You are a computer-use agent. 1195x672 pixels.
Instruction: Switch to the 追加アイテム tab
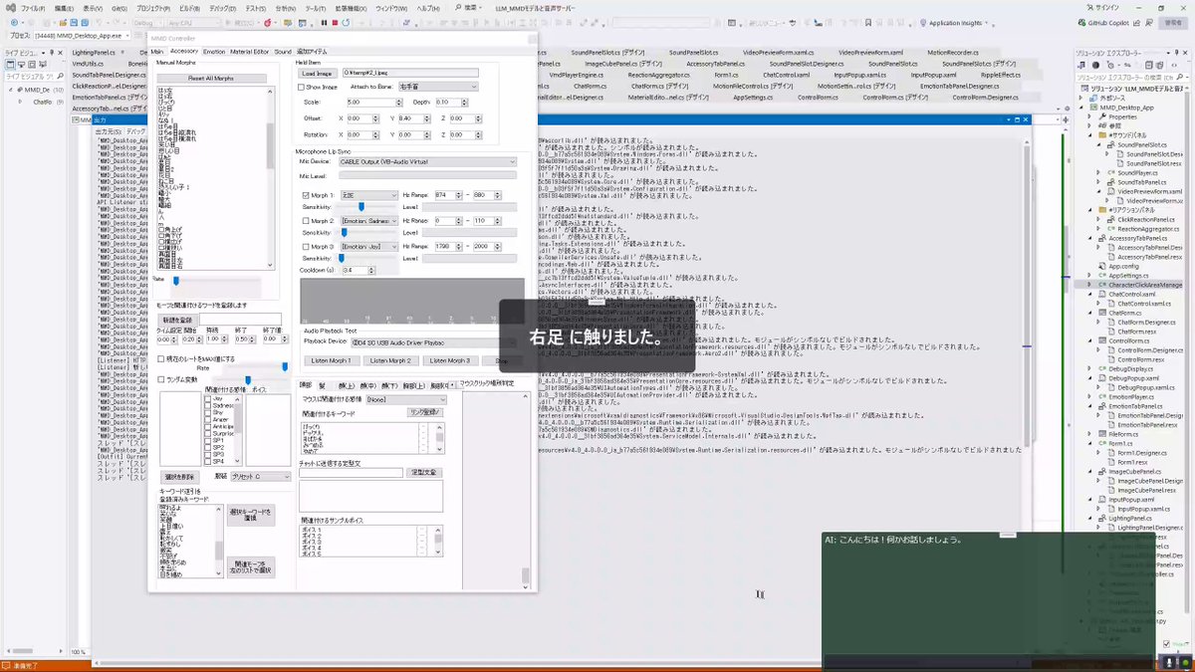(312, 52)
